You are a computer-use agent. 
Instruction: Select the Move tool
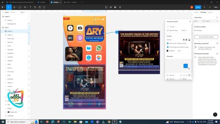[x=9, y=7]
